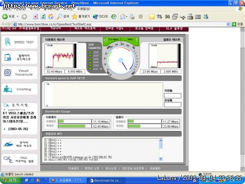Screen dimensions: 245x184
Task: Open the FAQ sidebar link
Action: (x=20, y=159)
